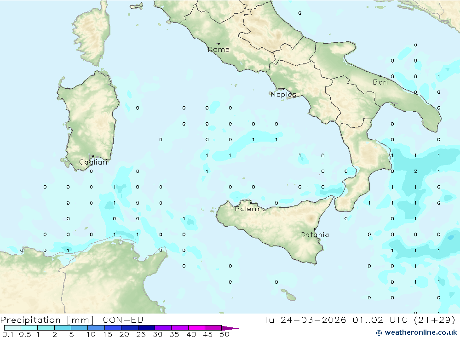The image size is (460, 337).
Task: Click the legend arrow tip beyond 50
Action: coord(230,328)
